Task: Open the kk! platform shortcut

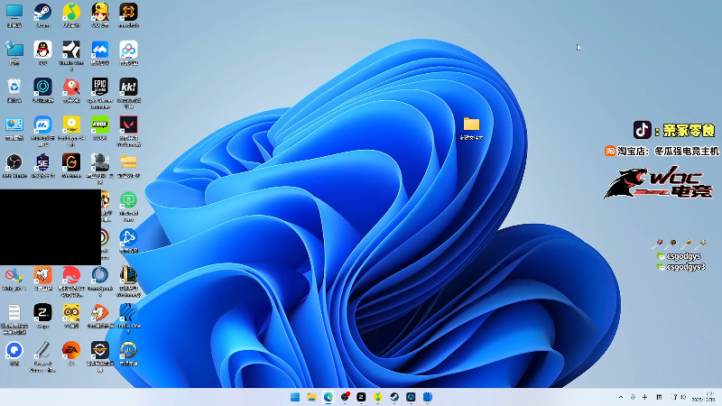Action: [128, 87]
